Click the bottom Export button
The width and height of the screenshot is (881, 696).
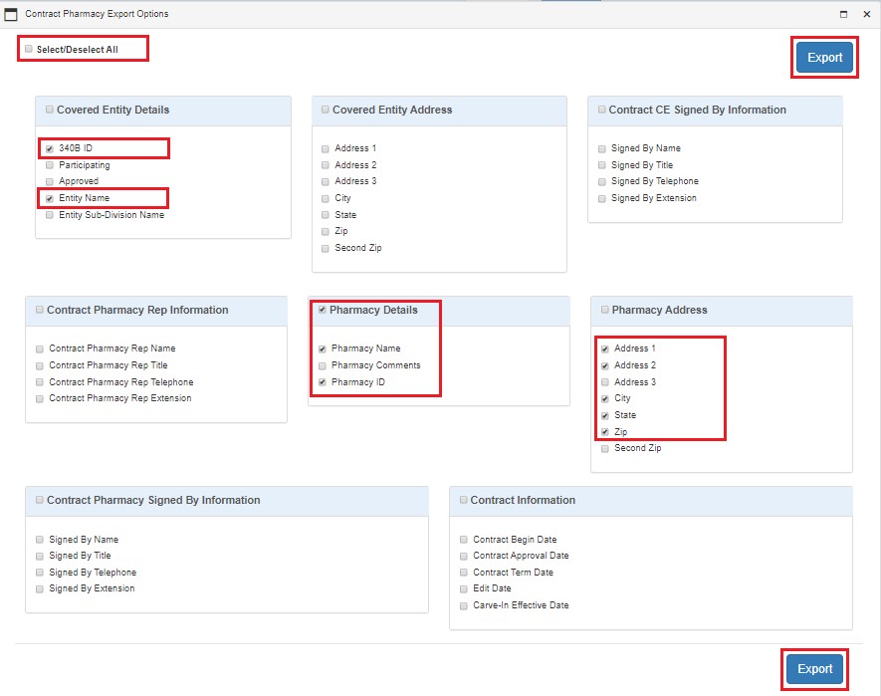tap(814, 668)
